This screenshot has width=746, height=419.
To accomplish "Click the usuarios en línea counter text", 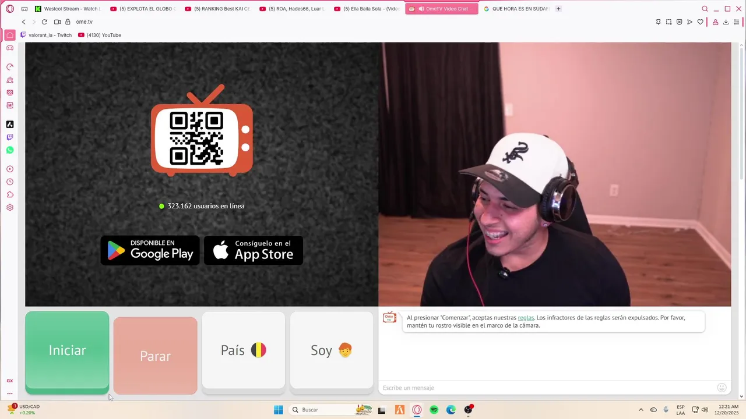I will coord(206,206).
